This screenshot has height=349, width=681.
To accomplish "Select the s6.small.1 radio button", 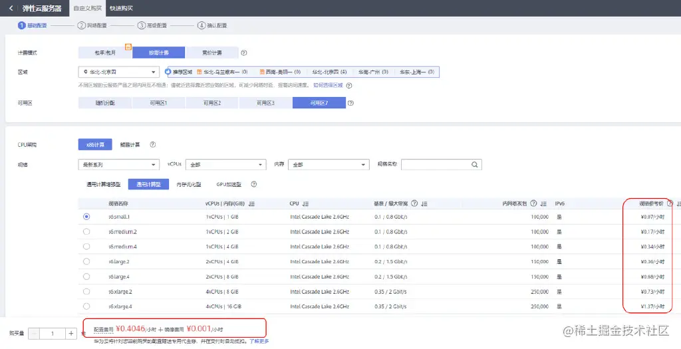I will (x=86, y=217).
